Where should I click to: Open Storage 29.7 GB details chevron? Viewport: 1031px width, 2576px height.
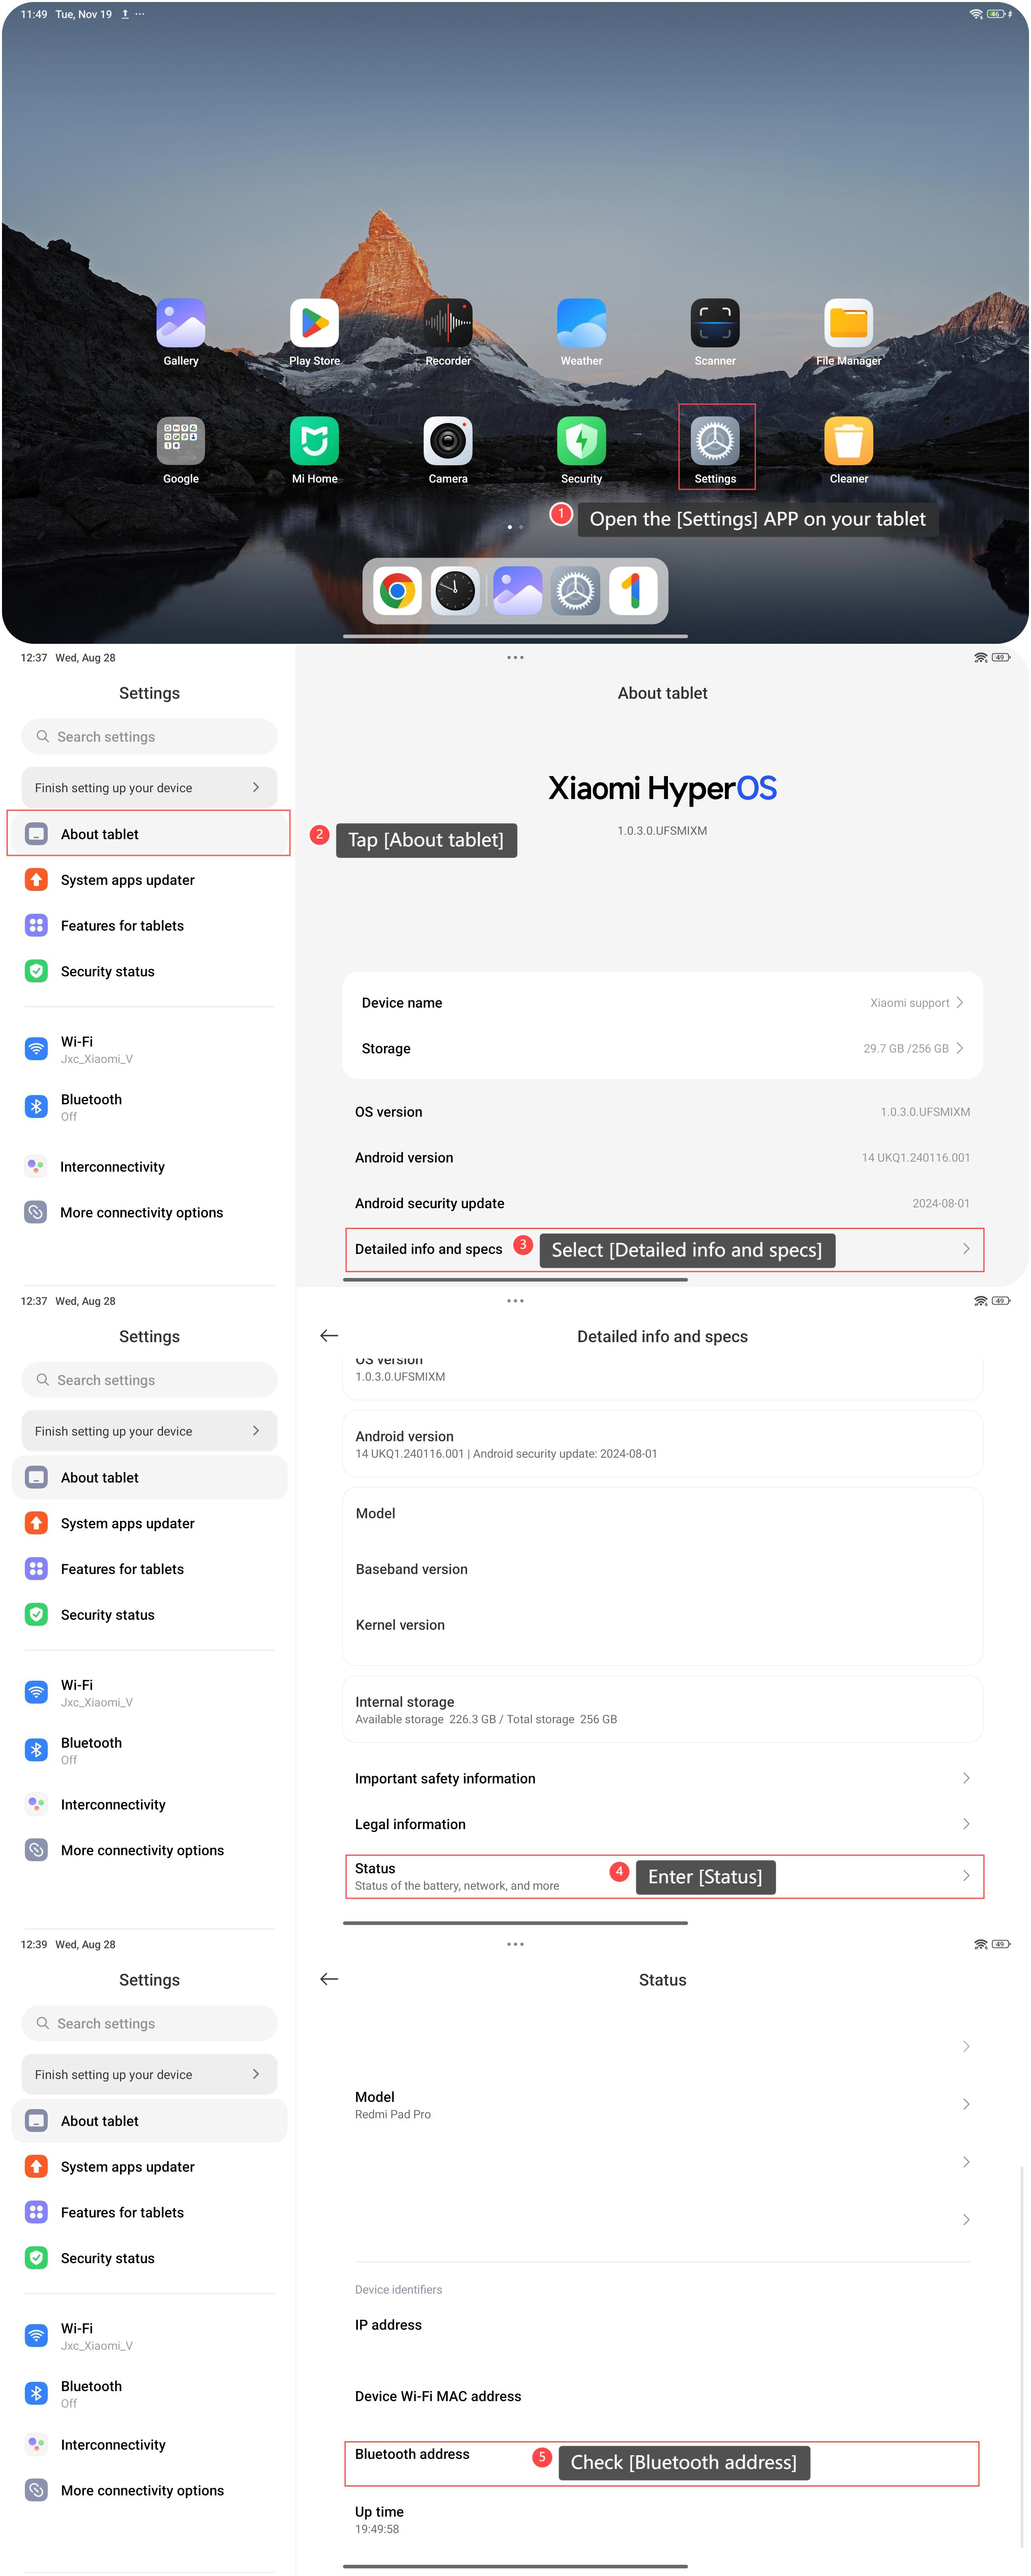tap(959, 1048)
